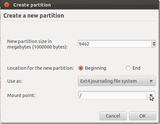Screen dimensions: 160x124
Task: Focus the Mount point text field
Action: [113, 95]
